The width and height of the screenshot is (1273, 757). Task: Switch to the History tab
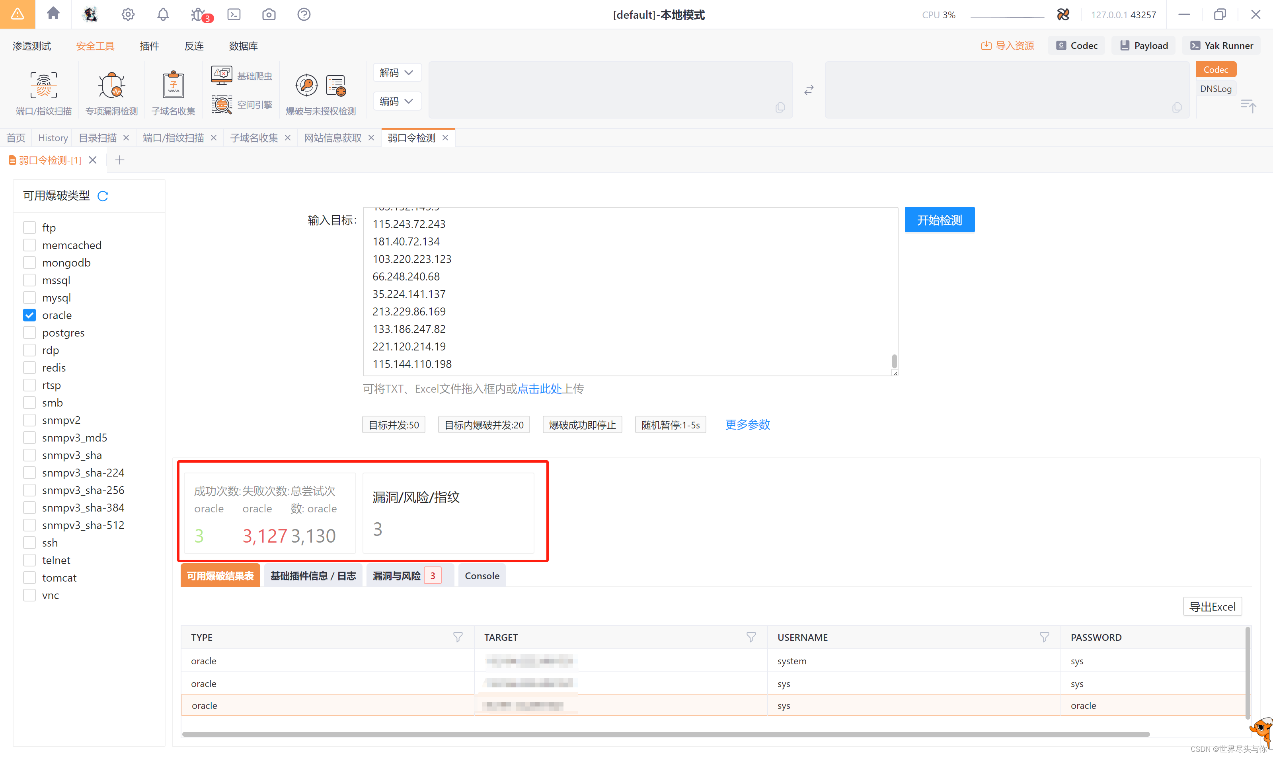click(53, 138)
